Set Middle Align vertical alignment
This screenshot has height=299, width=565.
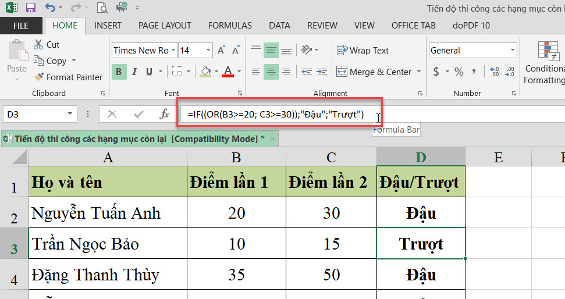coord(271,50)
